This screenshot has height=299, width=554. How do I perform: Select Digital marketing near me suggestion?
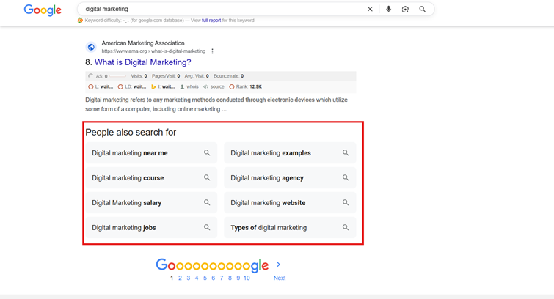point(130,153)
